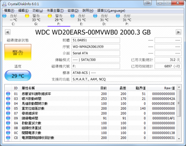The image size is (186, 146).
Task: Click the 磁頭校準重試 attribute name
Action: 31,128
